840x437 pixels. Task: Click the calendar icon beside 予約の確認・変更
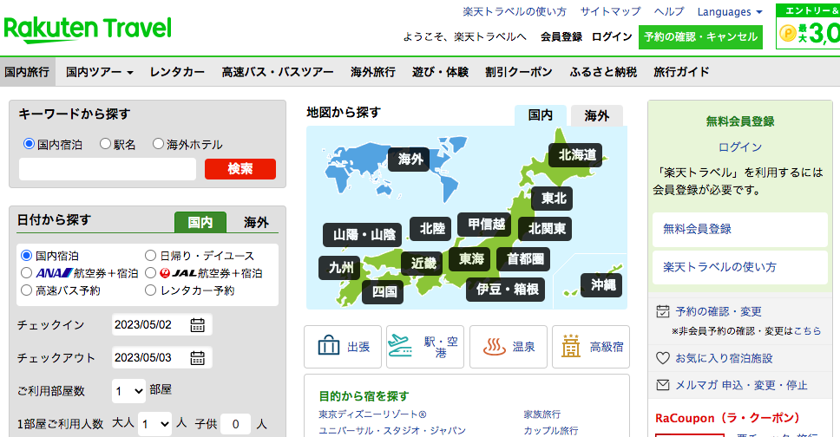click(663, 311)
